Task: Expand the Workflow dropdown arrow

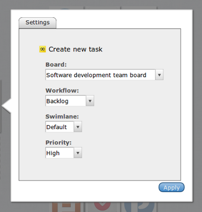Action: [90, 101]
